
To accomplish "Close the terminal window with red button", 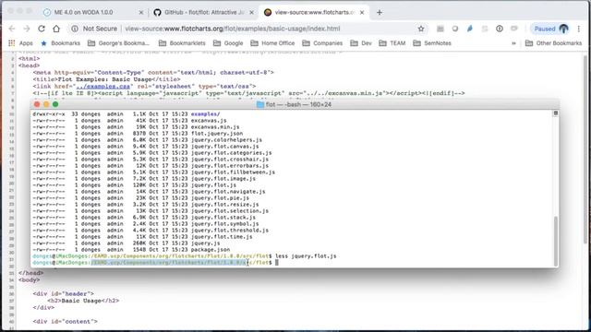I will pos(37,104).
